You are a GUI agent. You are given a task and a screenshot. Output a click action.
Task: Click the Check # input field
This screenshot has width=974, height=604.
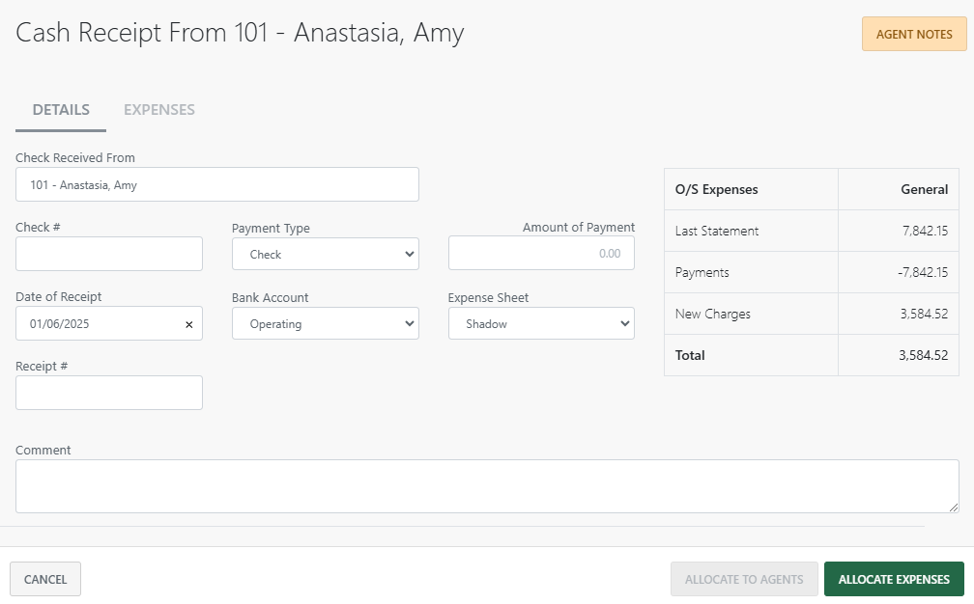pos(108,254)
